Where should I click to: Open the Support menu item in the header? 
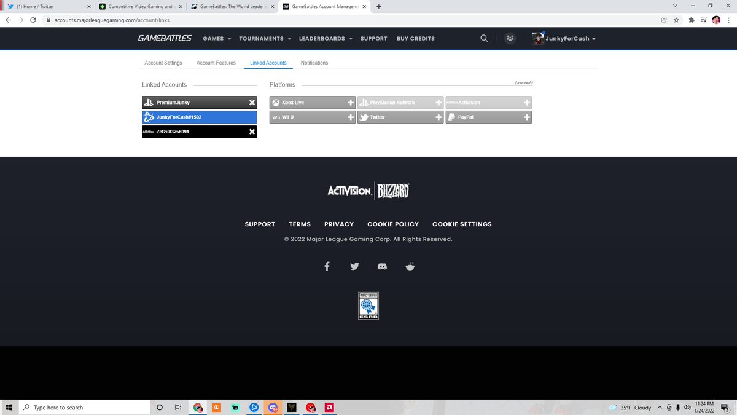(x=373, y=38)
